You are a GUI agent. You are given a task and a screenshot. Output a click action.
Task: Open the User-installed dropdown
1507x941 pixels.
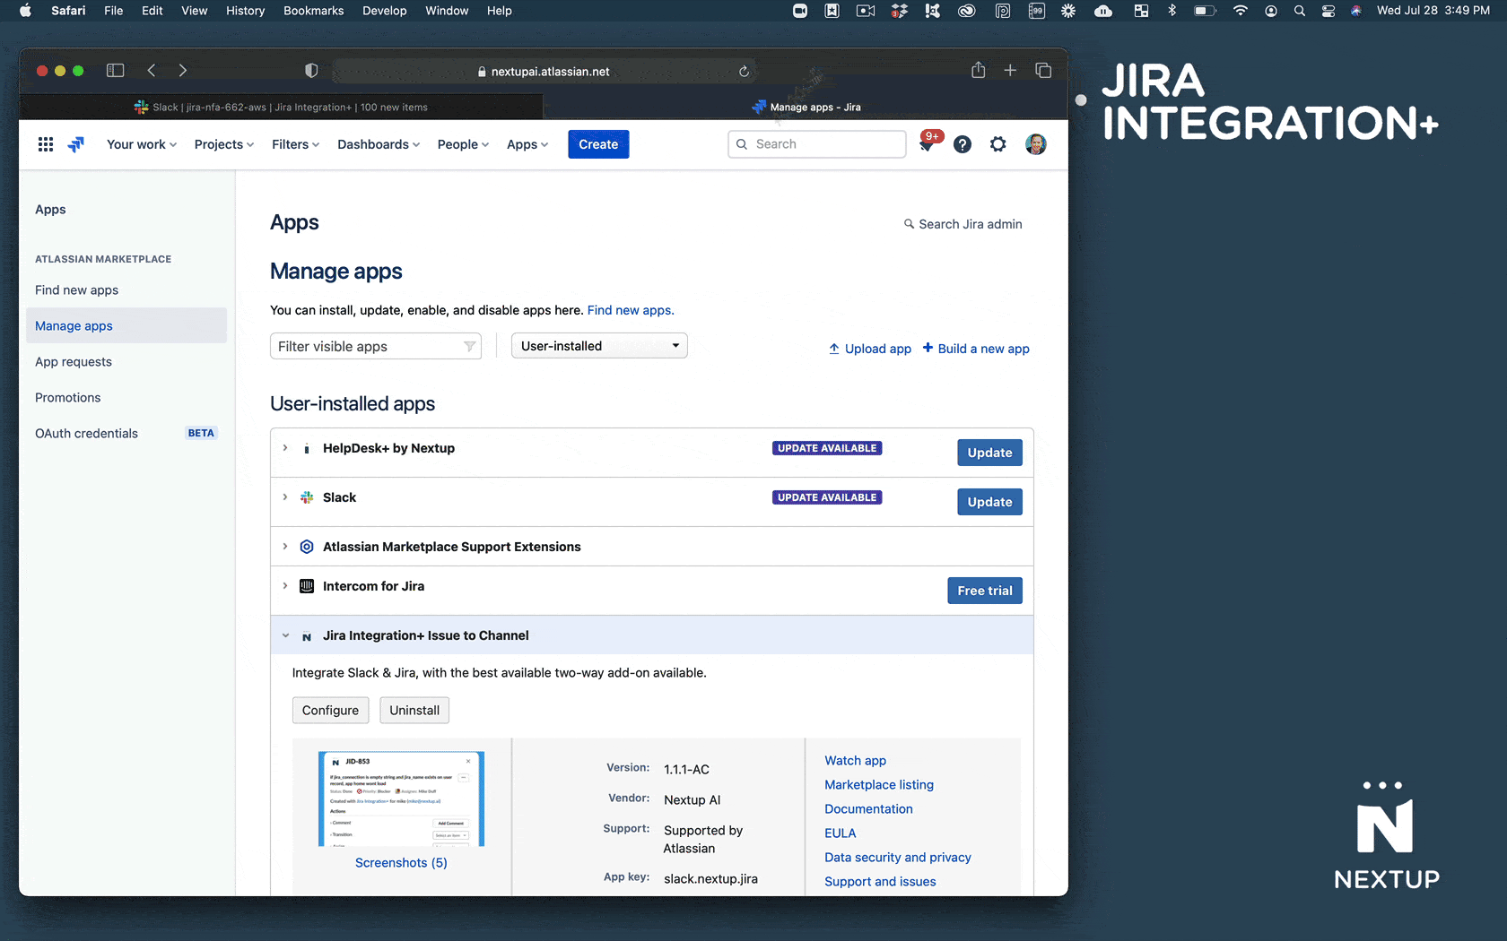pyautogui.click(x=599, y=346)
